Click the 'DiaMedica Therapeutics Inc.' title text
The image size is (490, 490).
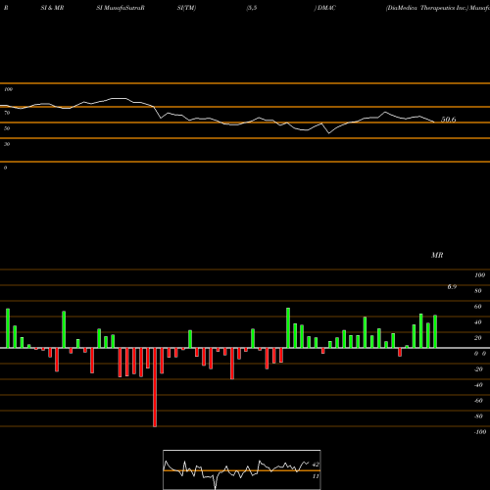pos(427,8)
